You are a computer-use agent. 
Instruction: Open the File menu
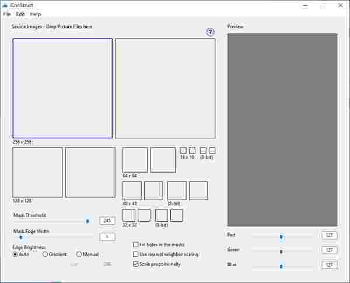[7, 14]
